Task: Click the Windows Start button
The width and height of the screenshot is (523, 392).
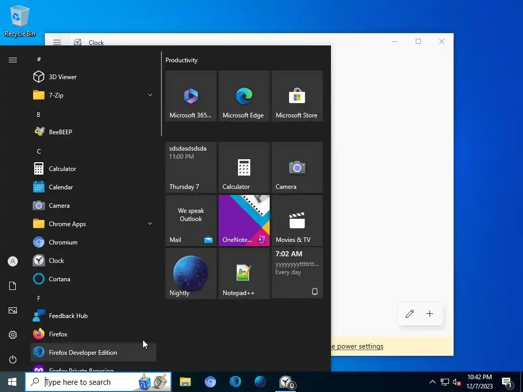Action: tap(12, 382)
